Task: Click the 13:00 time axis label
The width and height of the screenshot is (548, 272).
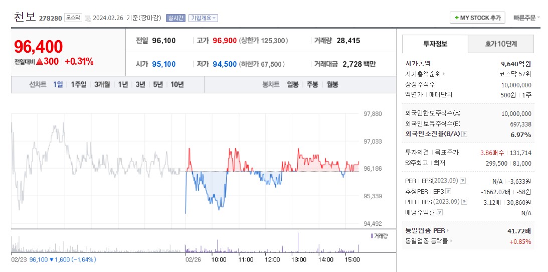Action: coord(299,260)
